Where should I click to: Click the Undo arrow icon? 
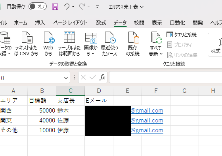(x=67, y=6)
